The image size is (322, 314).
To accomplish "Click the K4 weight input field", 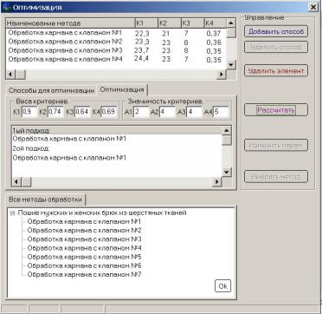I will 108,112.
